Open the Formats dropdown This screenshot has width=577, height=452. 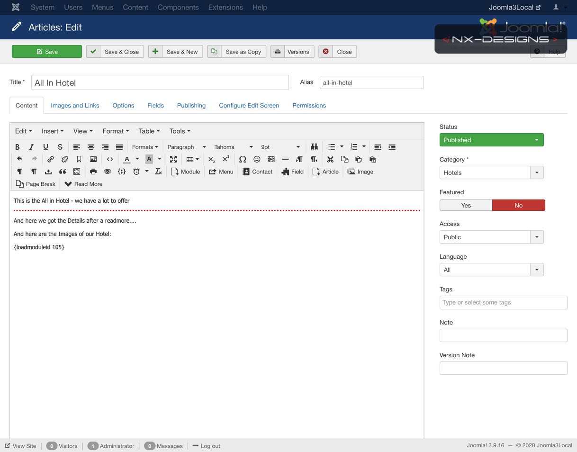(x=145, y=147)
